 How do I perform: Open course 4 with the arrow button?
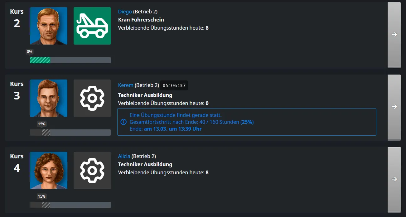tap(394, 179)
